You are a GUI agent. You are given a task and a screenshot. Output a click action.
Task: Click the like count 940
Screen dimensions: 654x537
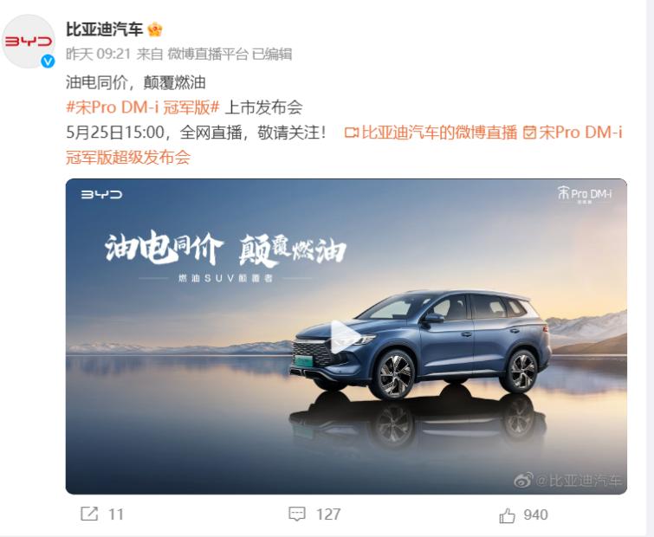pos(535,514)
